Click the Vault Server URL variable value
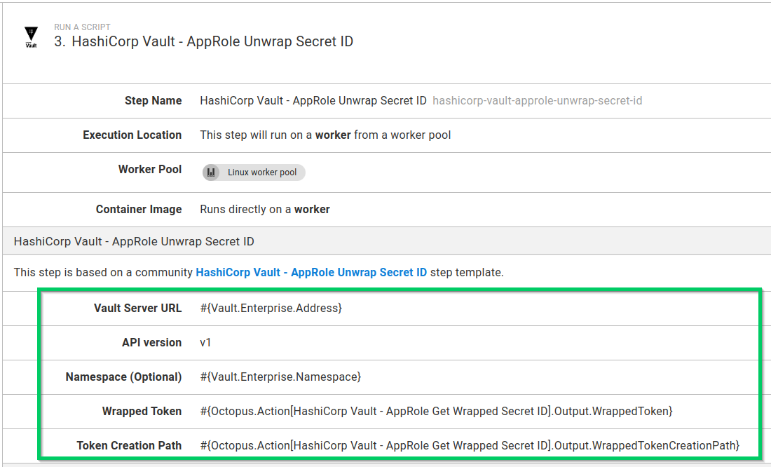The width and height of the screenshot is (771, 467). pyautogui.click(x=271, y=308)
